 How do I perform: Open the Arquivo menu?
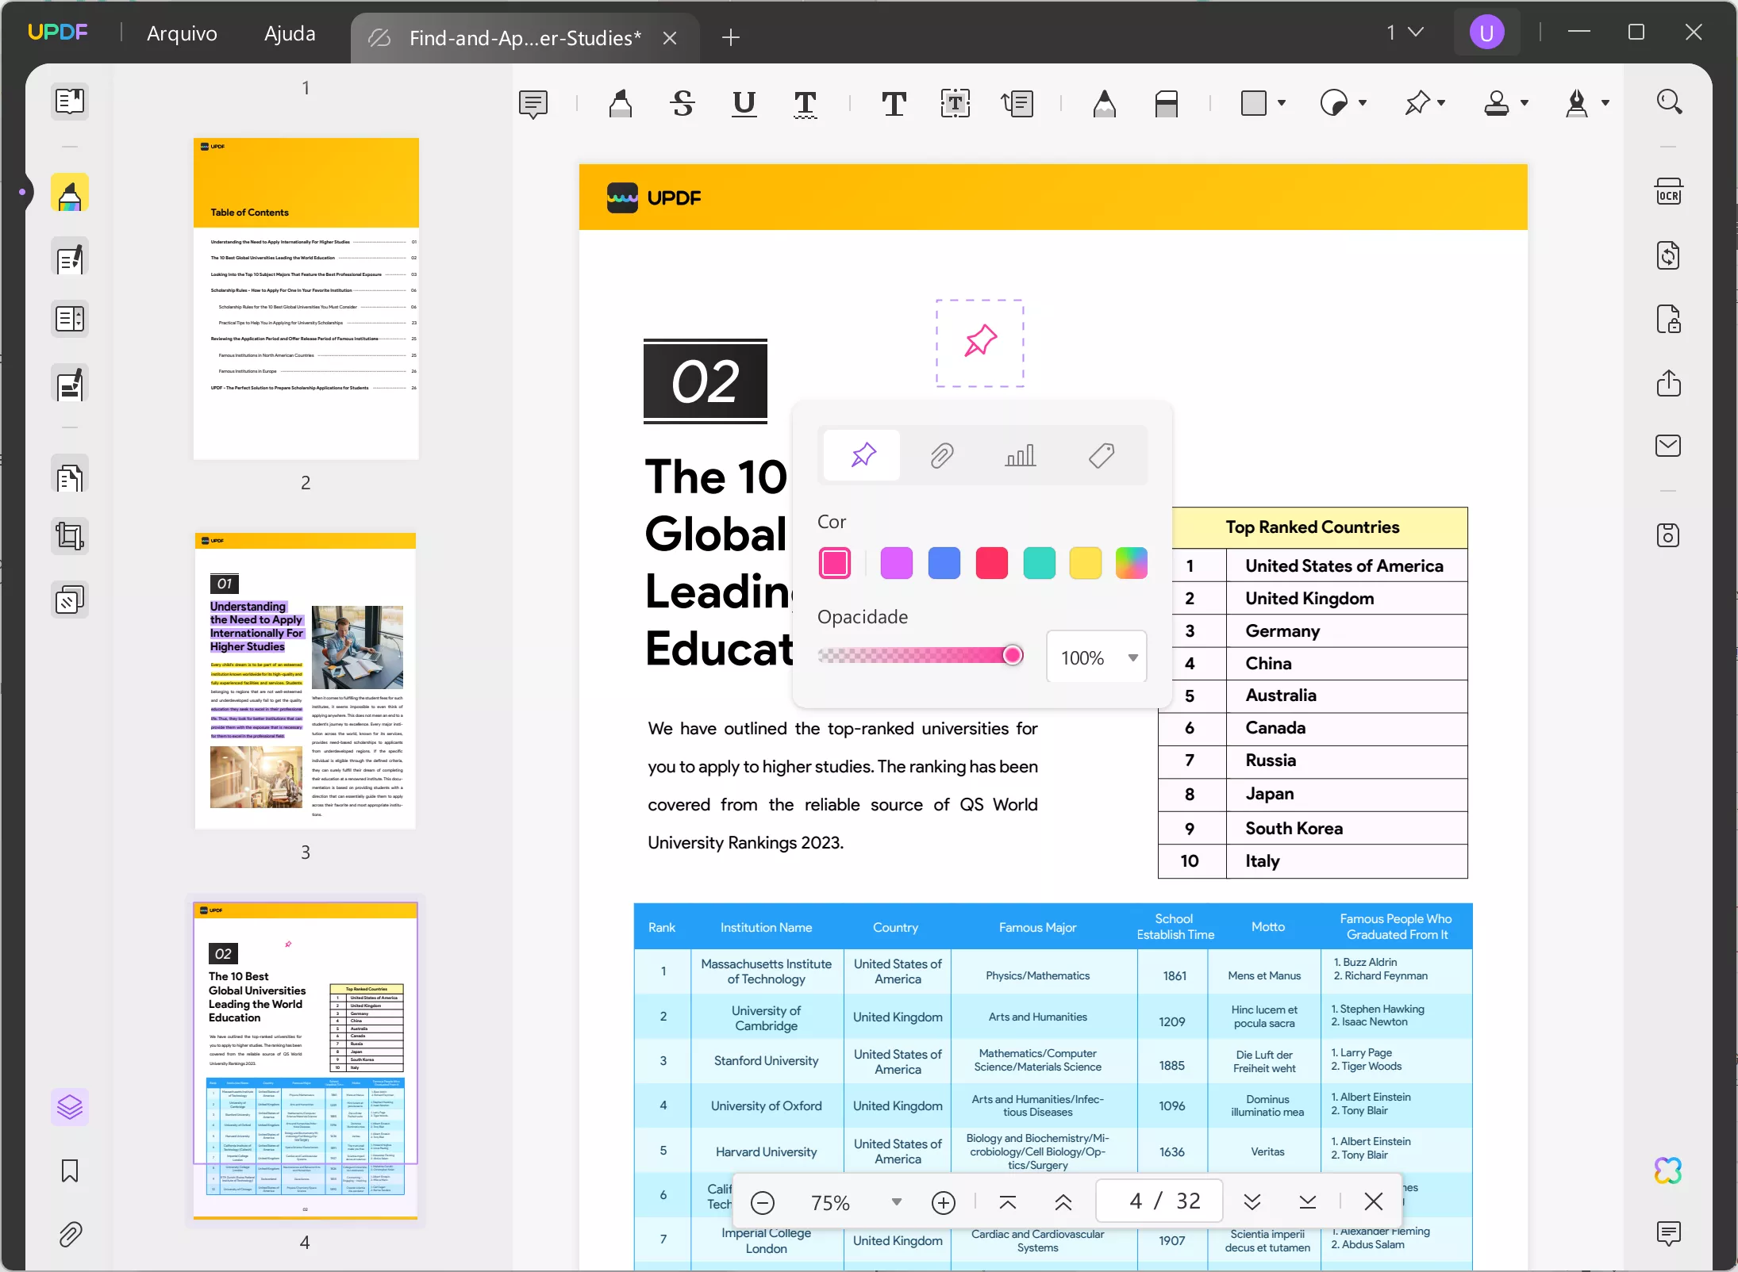182,33
